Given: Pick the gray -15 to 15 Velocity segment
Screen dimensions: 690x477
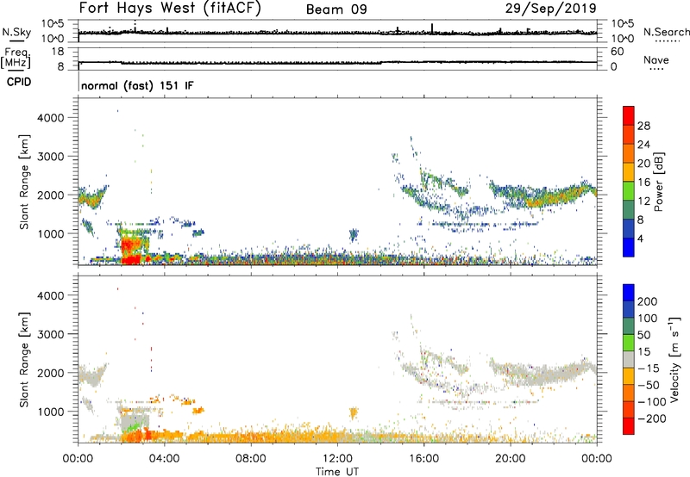Looking at the screenshot, I should click(x=629, y=359).
